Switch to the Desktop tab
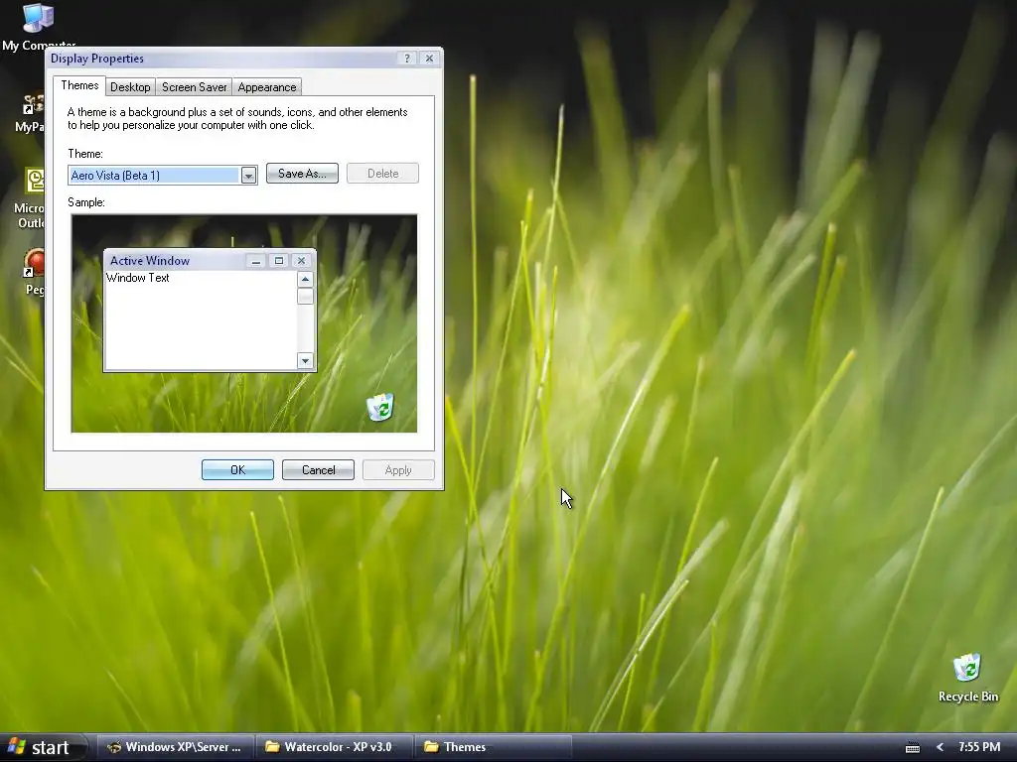Viewport: 1017px width, 762px height. click(x=130, y=87)
